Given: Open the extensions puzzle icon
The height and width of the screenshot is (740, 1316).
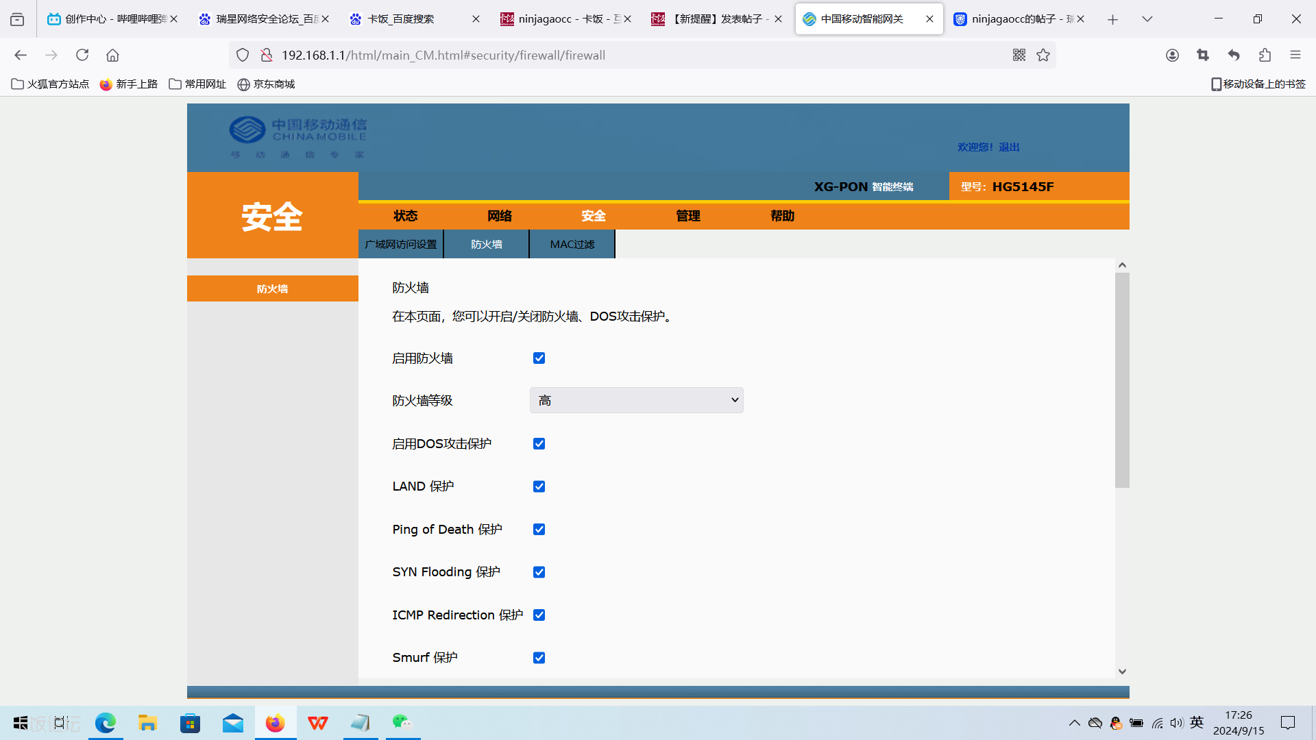Looking at the screenshot, I should point(1265,55).
